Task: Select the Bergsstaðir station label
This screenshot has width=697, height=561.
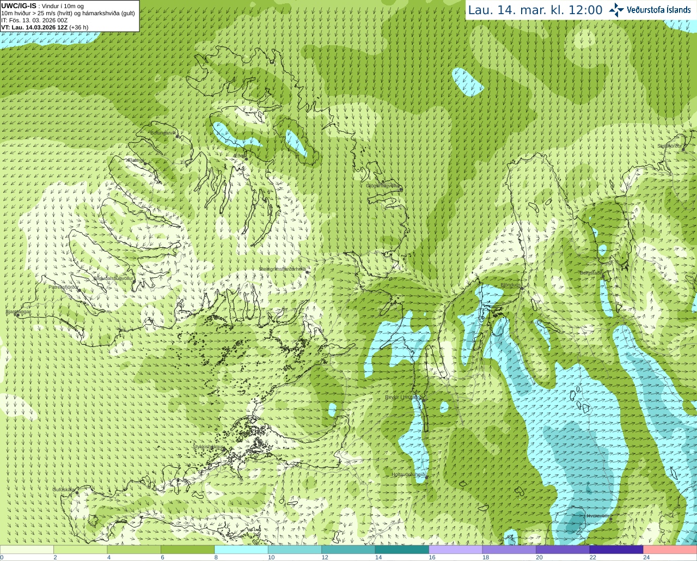Action: (x=591, y=273)
